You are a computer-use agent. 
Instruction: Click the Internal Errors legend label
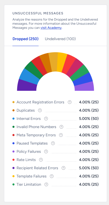pyautogui.click(x=28, y=119)
